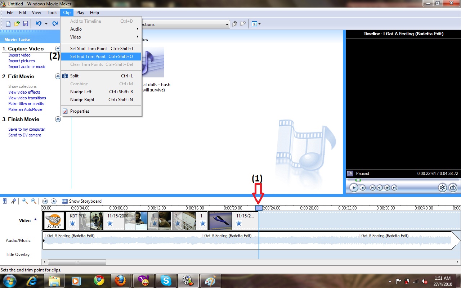Collapse the Capture Video task section
The width and height of the screenshot is (461, 288).
(x=58, y=49)
